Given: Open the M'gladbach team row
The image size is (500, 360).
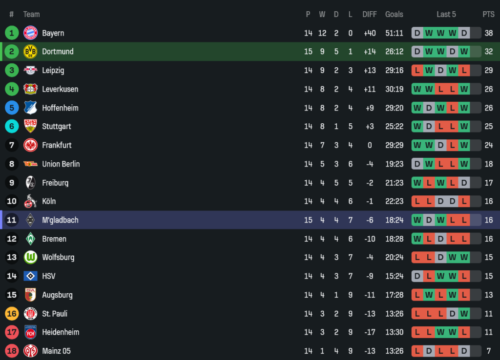Looking at the screenshot, I should tap(60, 220).
